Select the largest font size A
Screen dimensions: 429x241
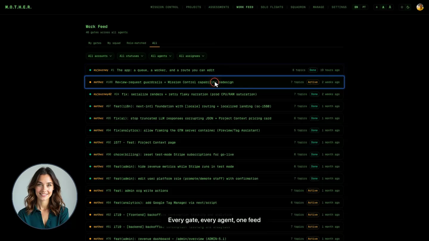(x=390, y=7)
